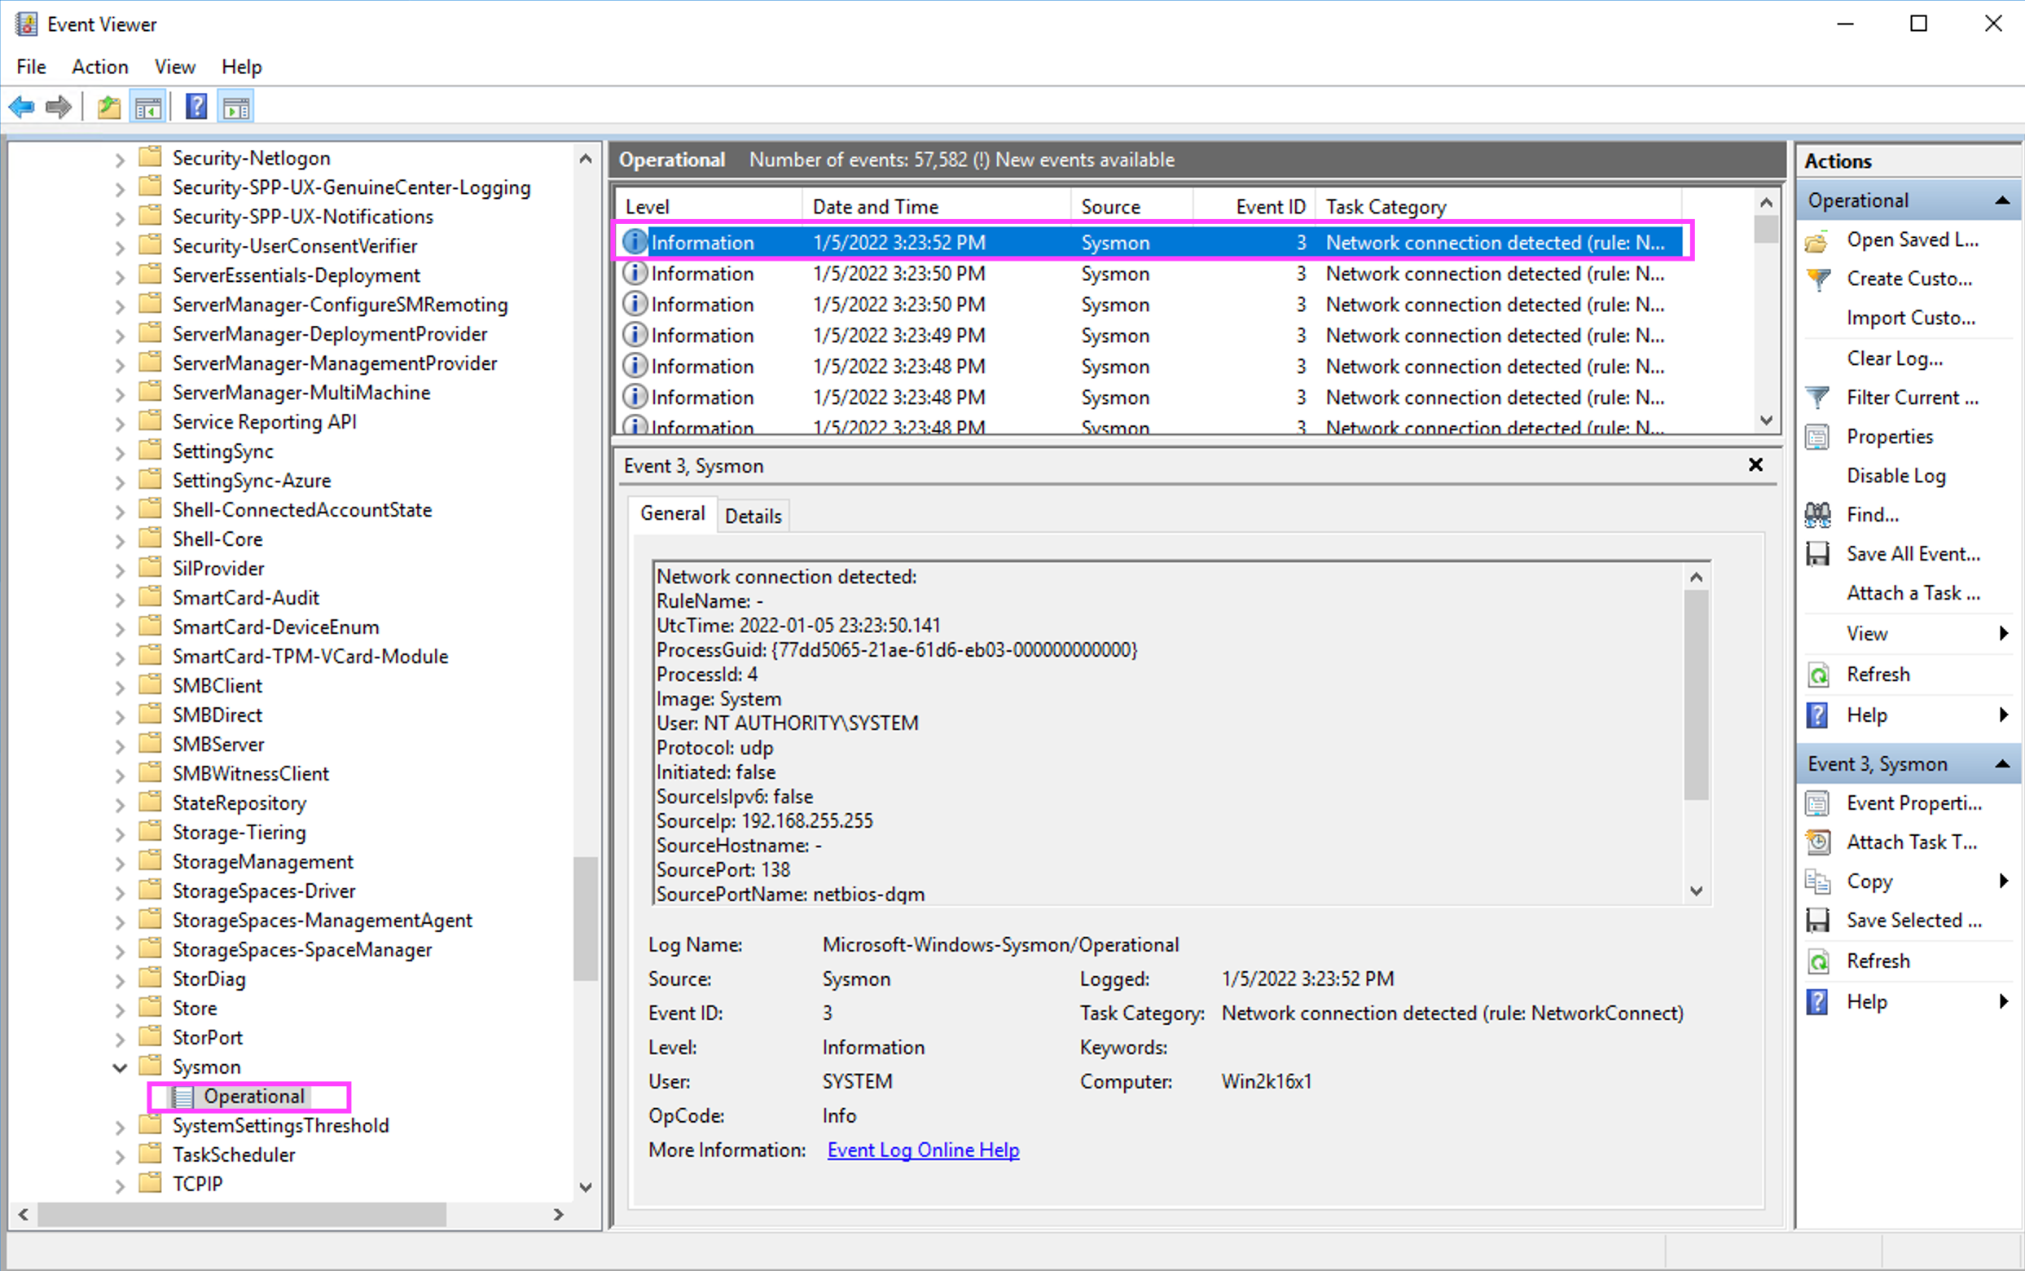Click the Filter Current Log funnel icon

point(1817,397)
